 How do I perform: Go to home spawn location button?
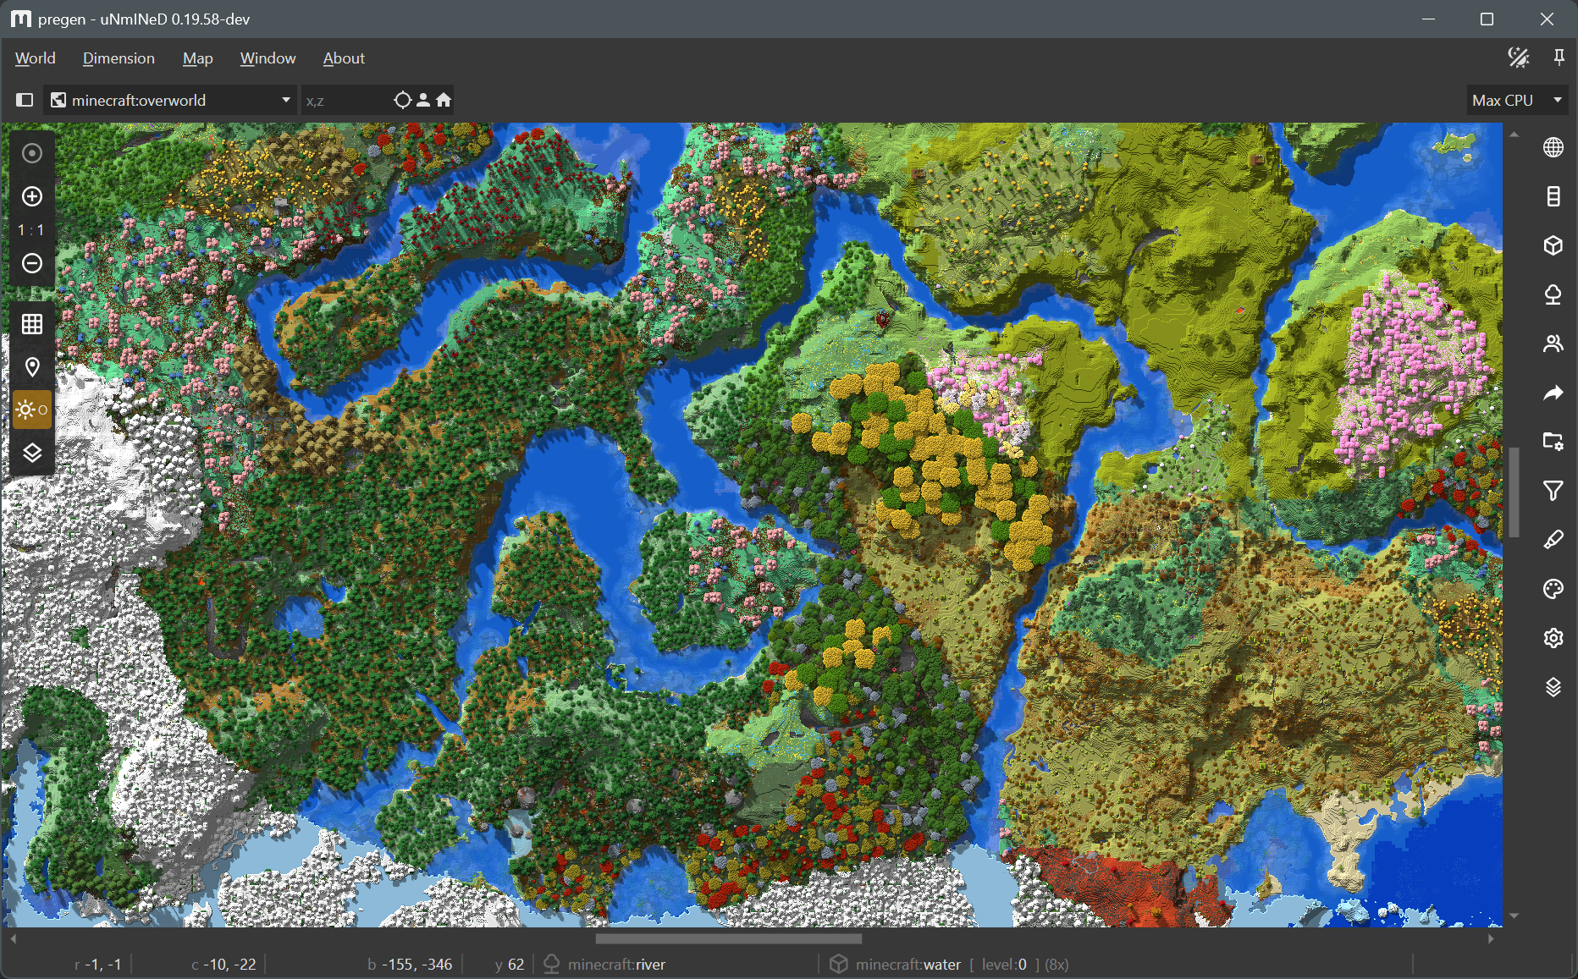(444, 100)
